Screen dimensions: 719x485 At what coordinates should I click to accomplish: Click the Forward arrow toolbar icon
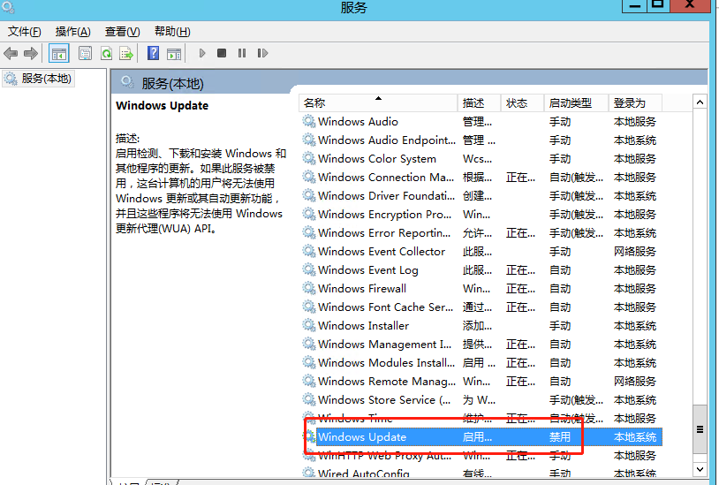30,54
